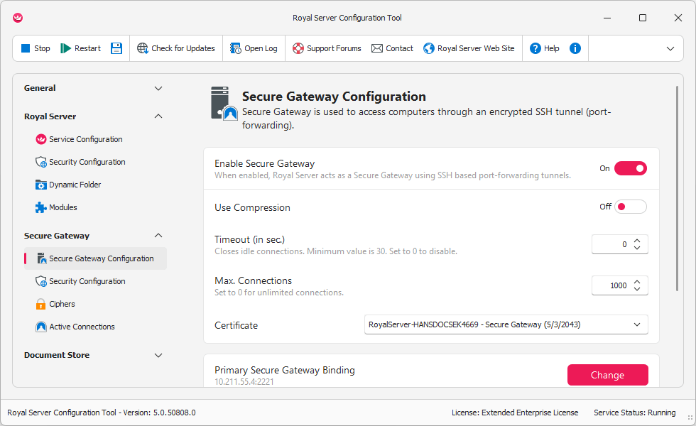This screenshot has width=696, height=426.
Task: Click the Royal Server app logo in title bar
Action: [x=18, y=18]
